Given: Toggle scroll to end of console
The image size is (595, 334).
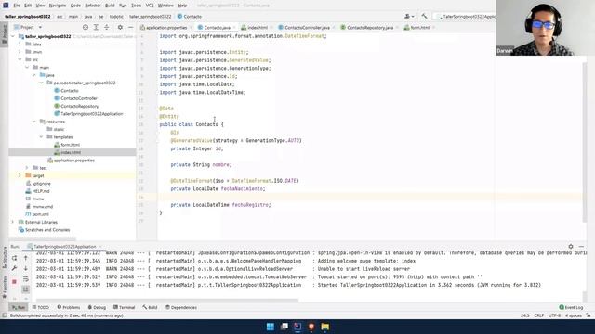Looking at the screenshot, I should pos(26,289).
